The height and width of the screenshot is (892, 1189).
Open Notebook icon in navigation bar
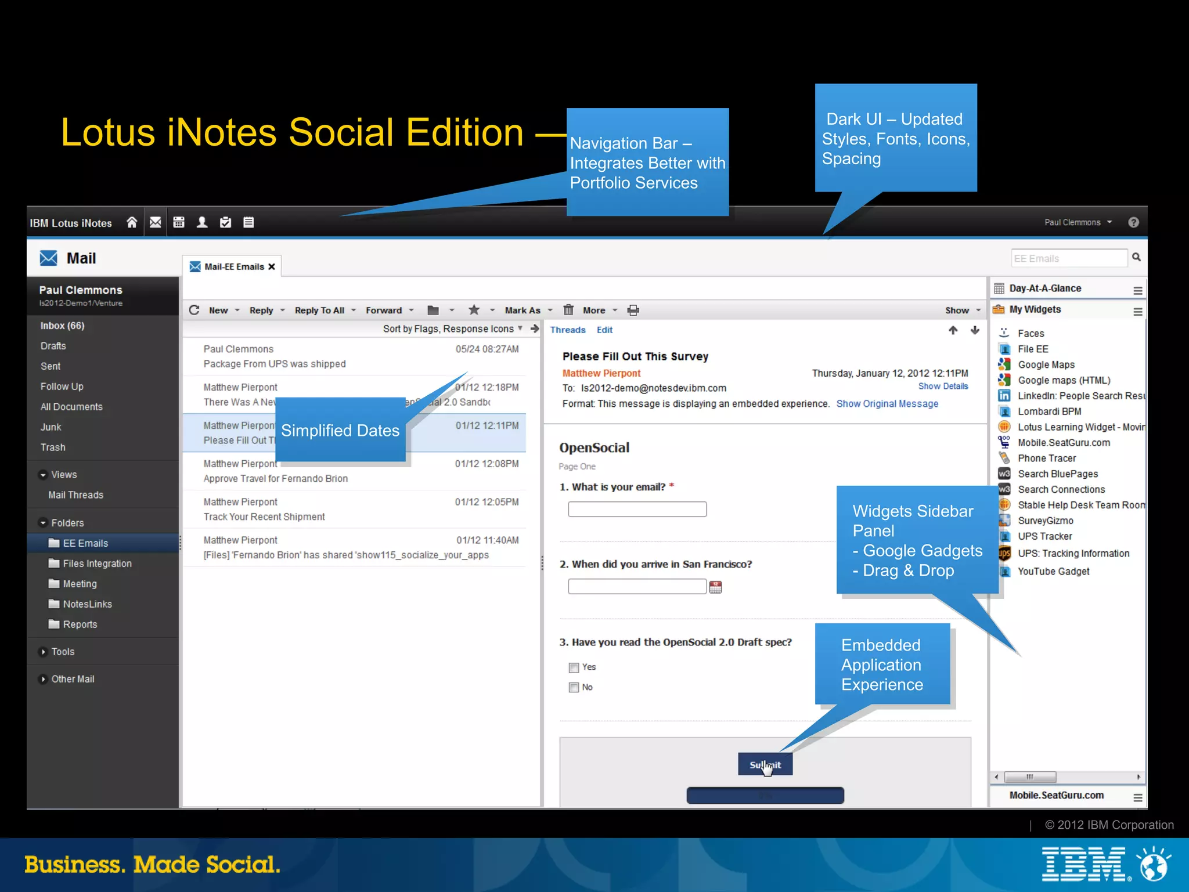coord(248,222)
